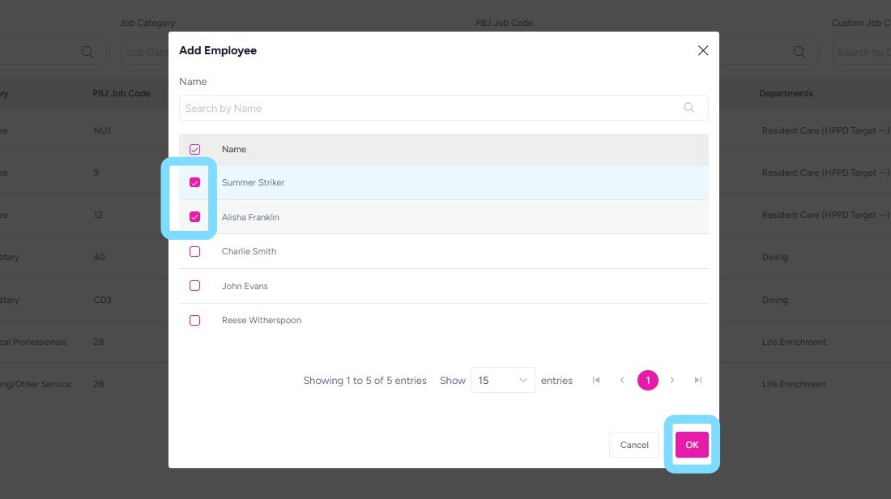
Task: Go to first page of entries
Action: pos(596,380)
